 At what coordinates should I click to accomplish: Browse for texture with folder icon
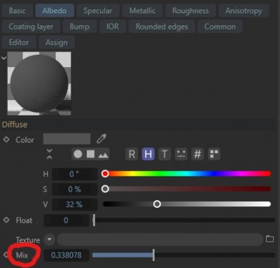269,239
